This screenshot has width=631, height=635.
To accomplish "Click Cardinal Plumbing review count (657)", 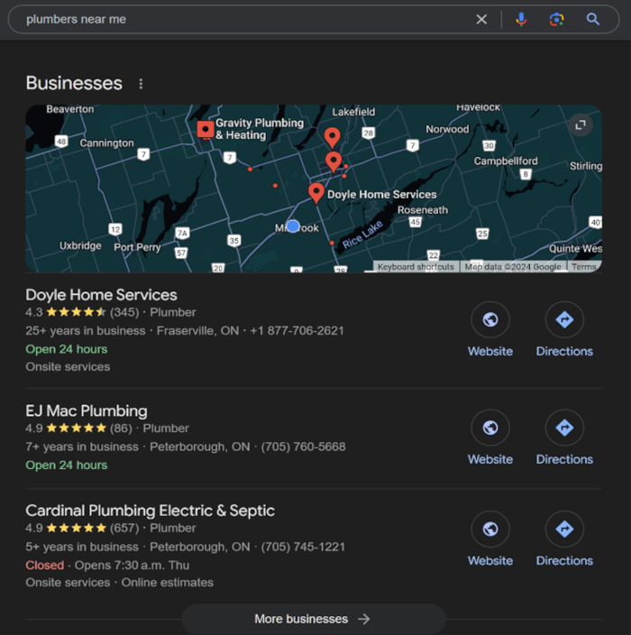I will (x=124, y=528).
